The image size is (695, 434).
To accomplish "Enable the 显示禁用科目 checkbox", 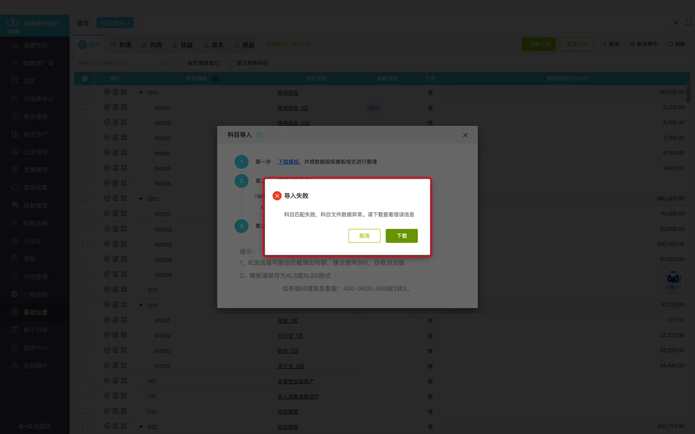I will (232, 63).
